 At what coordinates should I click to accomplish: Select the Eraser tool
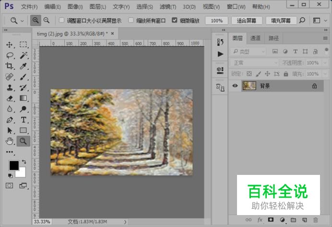(10, 98)
